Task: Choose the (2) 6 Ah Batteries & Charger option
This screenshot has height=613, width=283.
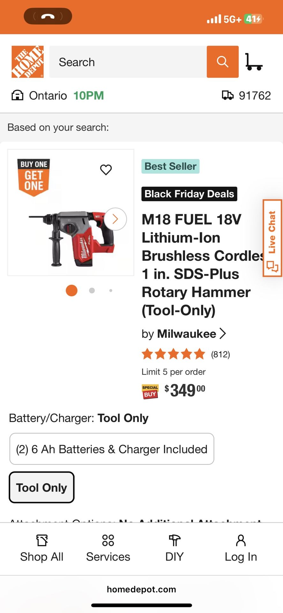Action: tap(112, 449)
